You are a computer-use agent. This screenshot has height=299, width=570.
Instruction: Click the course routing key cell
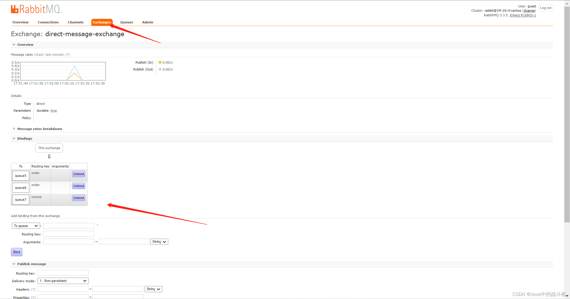[40, 200]
